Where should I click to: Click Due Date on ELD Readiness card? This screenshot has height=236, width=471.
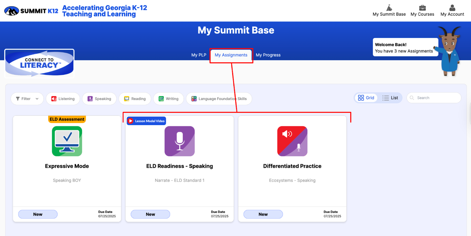click(x=220, y=214)
